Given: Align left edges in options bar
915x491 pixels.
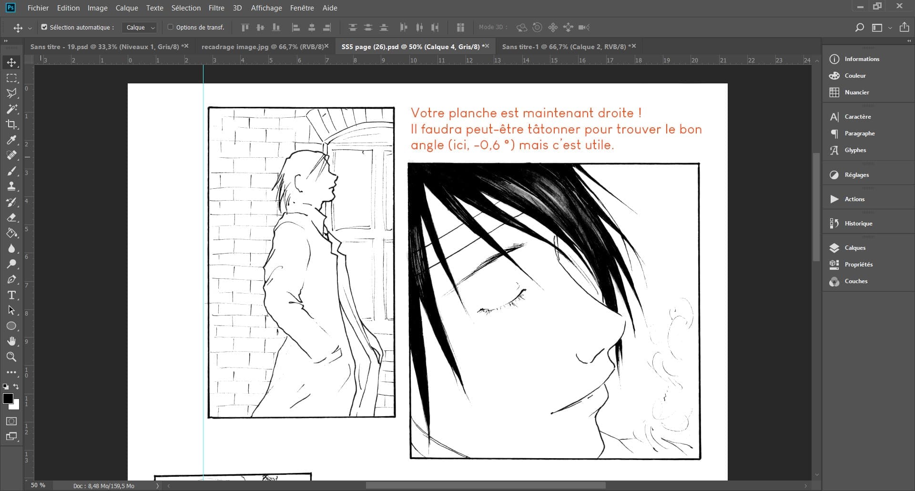Looking at the screenshot, I should (x=295, y=28).
